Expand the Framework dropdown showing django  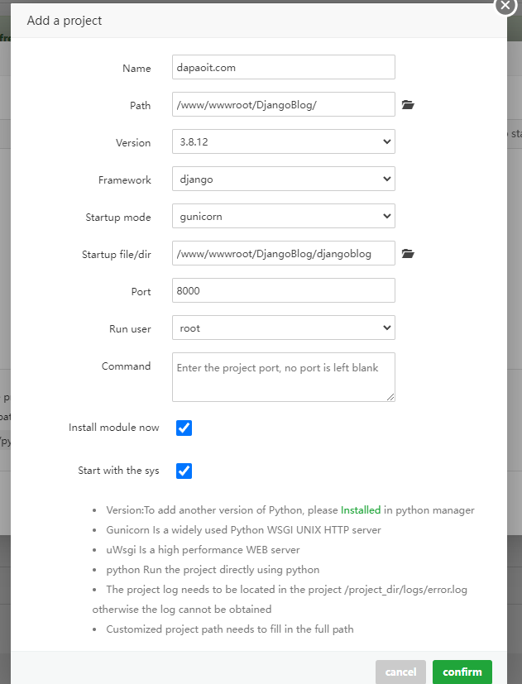tap(283, 179)
